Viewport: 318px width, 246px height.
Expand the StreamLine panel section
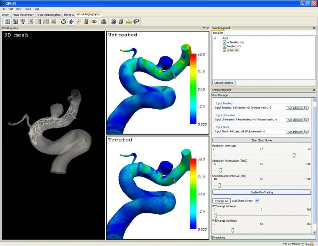click(x=264, y=238)
